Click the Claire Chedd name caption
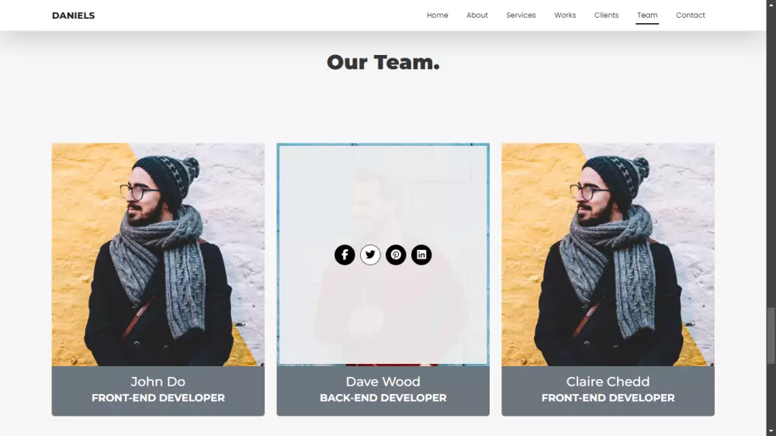 (x=608, y=382)
